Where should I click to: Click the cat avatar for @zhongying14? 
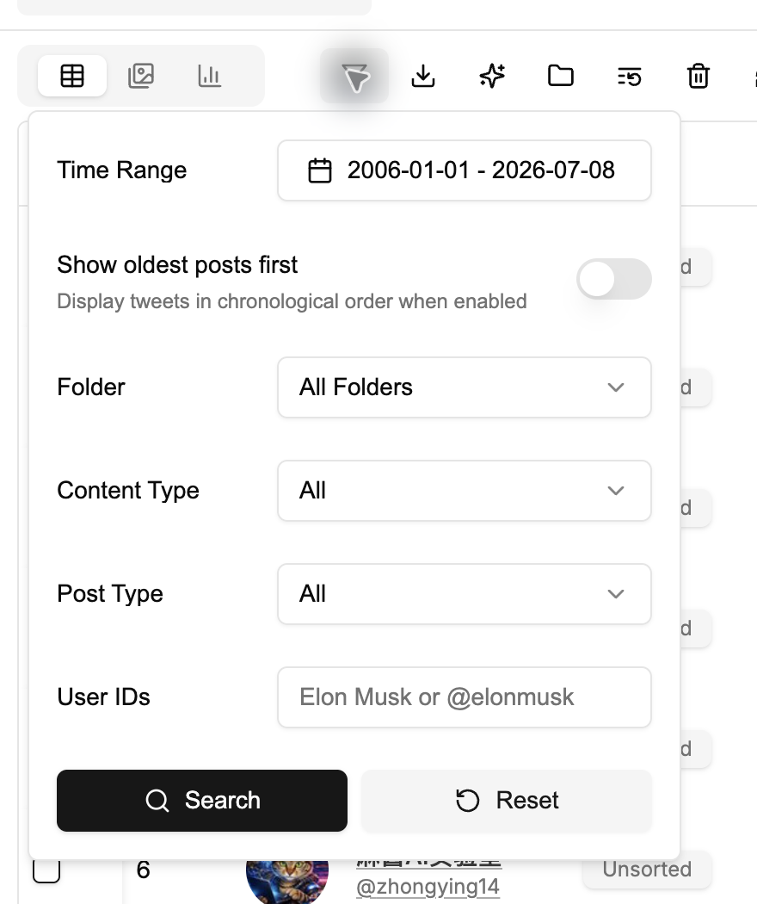tap(287, 881)
